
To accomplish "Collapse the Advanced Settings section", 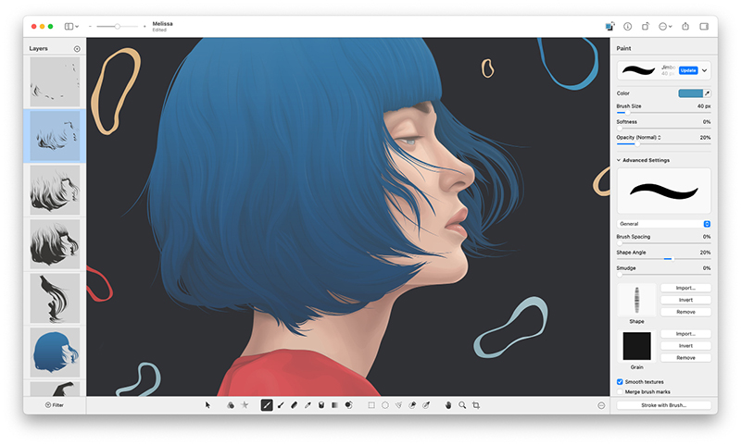I will click(619, 160).
